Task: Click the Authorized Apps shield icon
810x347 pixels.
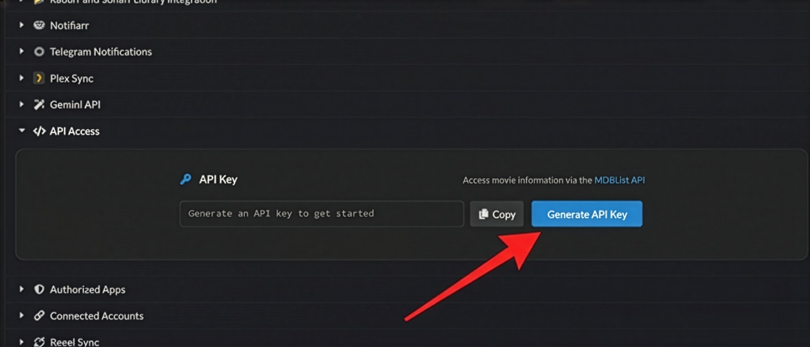Action: coord(39,289)
